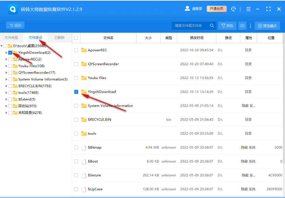
Task: Sort by 类型 column header
Action: (x=169, y=38)
